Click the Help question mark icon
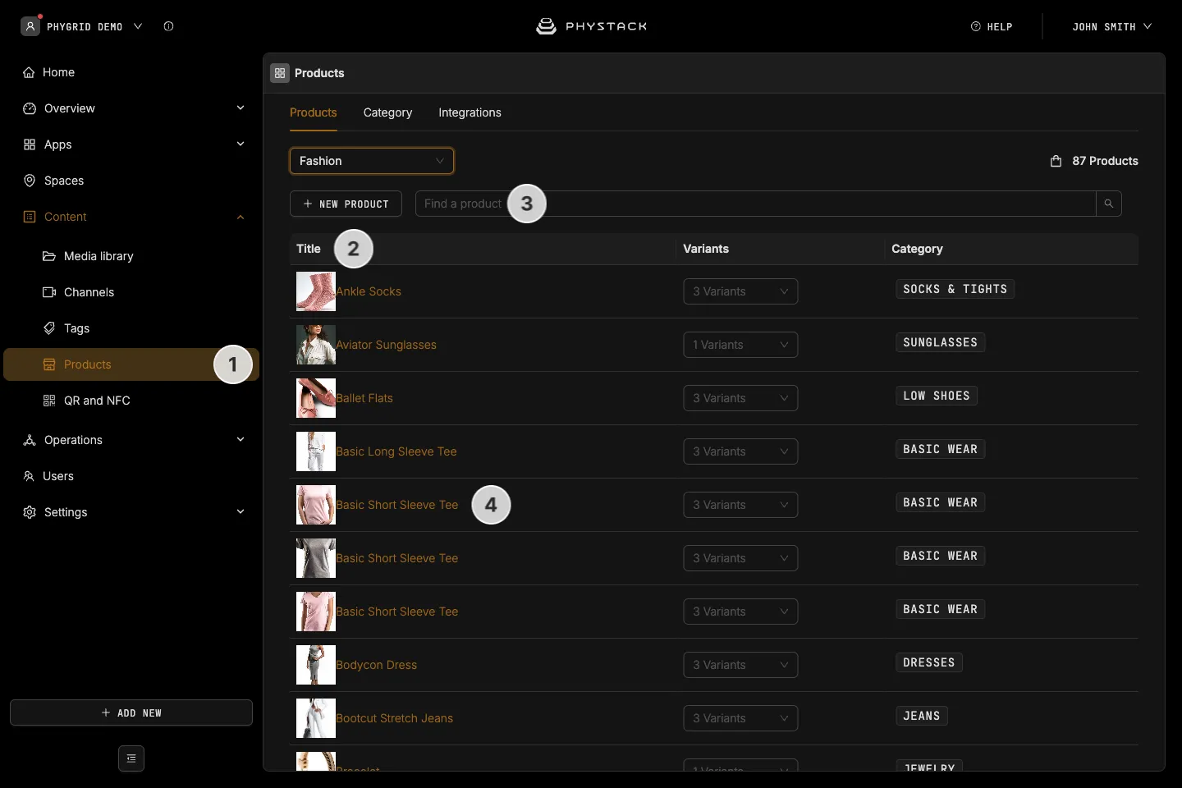This screenshot has height=788, width=1182. click(x=976, y=26)
